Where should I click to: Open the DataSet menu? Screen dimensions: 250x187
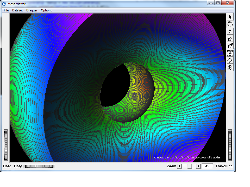click(17, 10)
